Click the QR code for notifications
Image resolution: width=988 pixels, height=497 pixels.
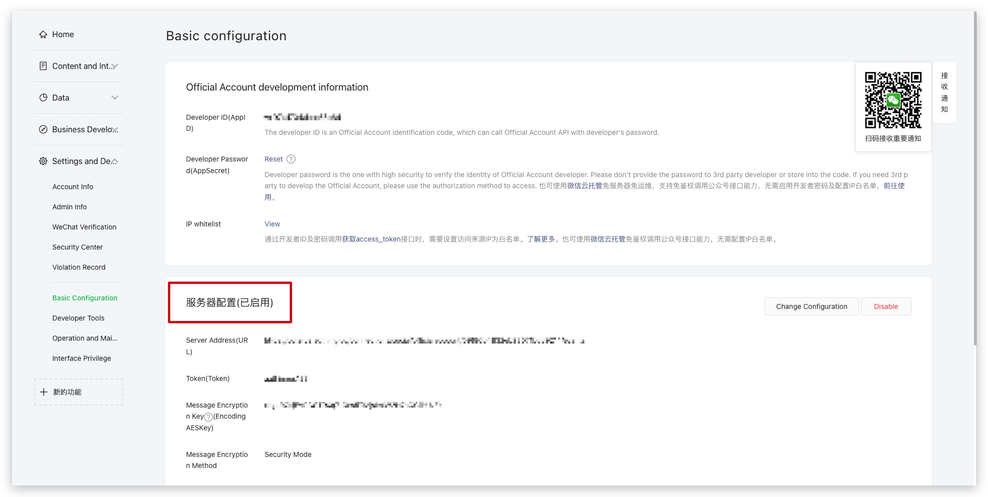click(893, 100)
